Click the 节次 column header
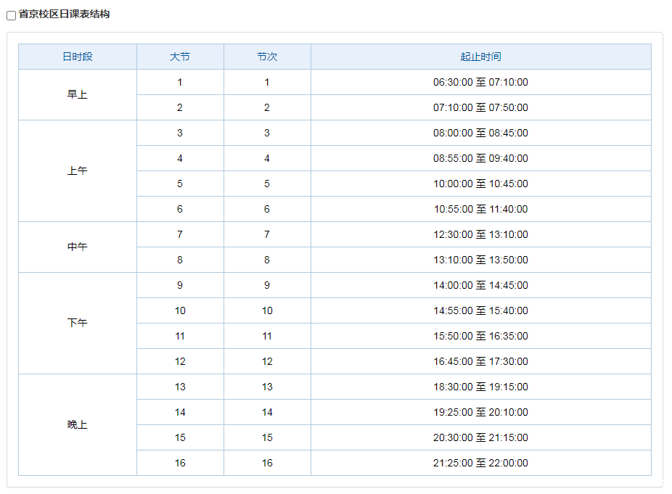The width and height of the screenshot is (672, 494). click(x=267, y=57)
